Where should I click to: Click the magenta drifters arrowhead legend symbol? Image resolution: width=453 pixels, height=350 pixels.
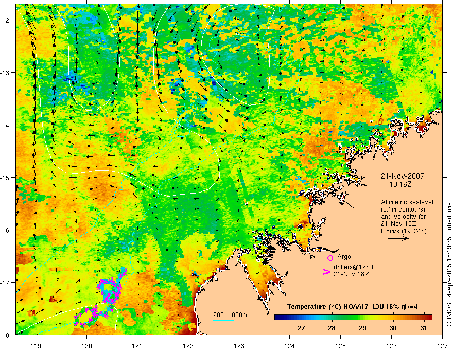coord(326,271)
